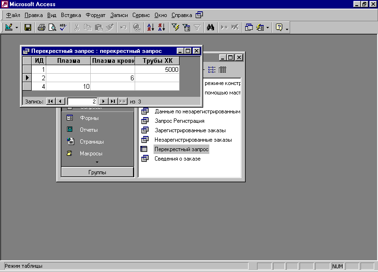This screenshot has width=378, height=272.
Task: Go to first record navigation button
Action: (x=51, y=101)
